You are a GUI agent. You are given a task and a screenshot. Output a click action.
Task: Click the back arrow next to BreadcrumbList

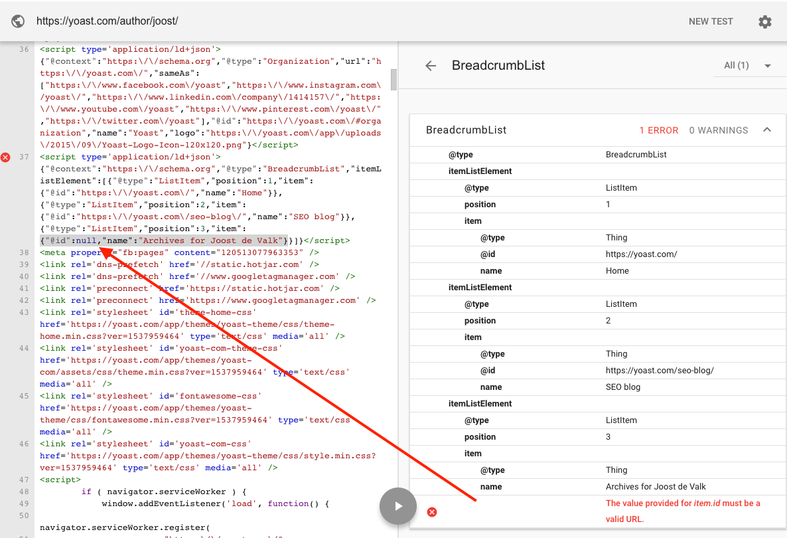[x=431, y=66]
